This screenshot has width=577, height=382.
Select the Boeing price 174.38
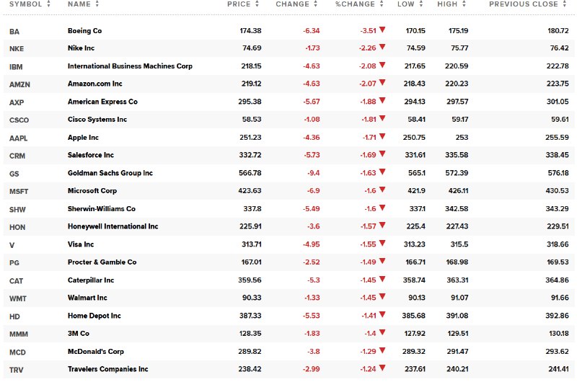coord(250,31)
